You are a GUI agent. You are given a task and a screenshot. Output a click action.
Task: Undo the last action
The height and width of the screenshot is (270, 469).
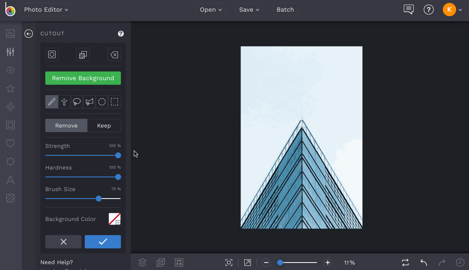tap(424, 263)
